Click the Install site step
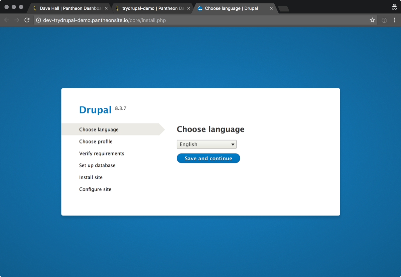401x277 pixels. point(91,177)
